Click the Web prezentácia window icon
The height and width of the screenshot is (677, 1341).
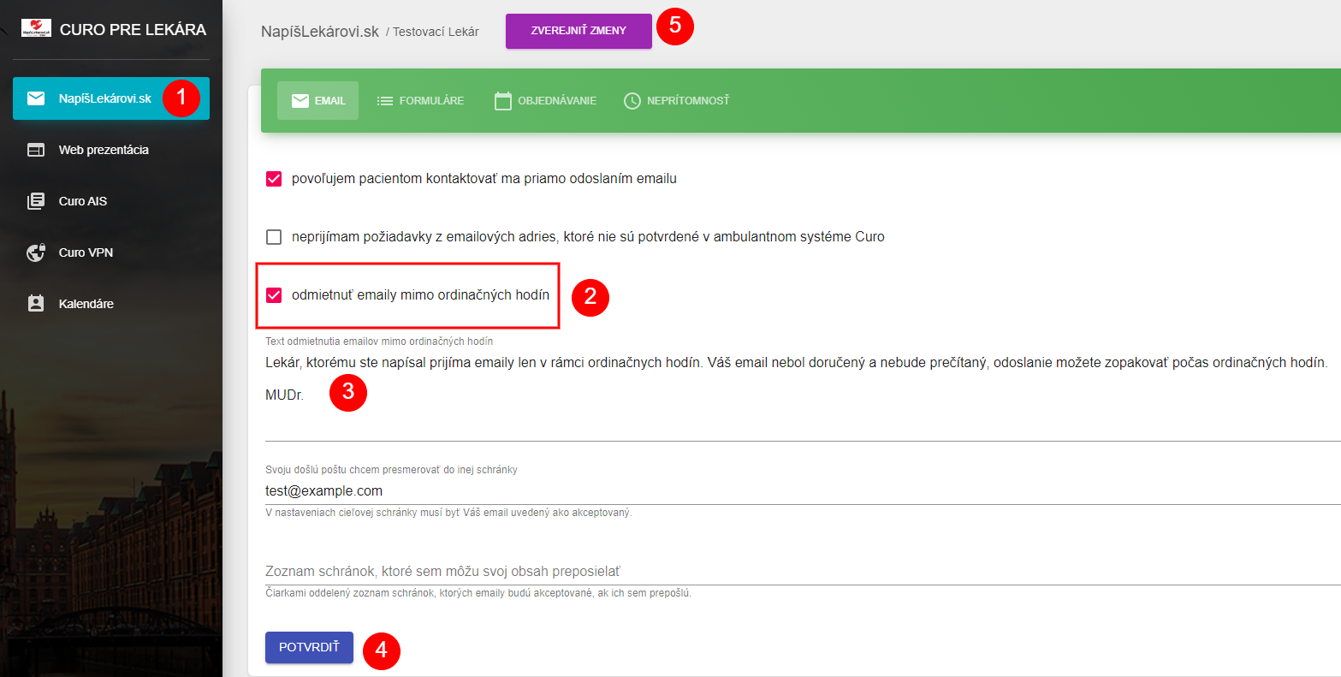tap(36, 150)
